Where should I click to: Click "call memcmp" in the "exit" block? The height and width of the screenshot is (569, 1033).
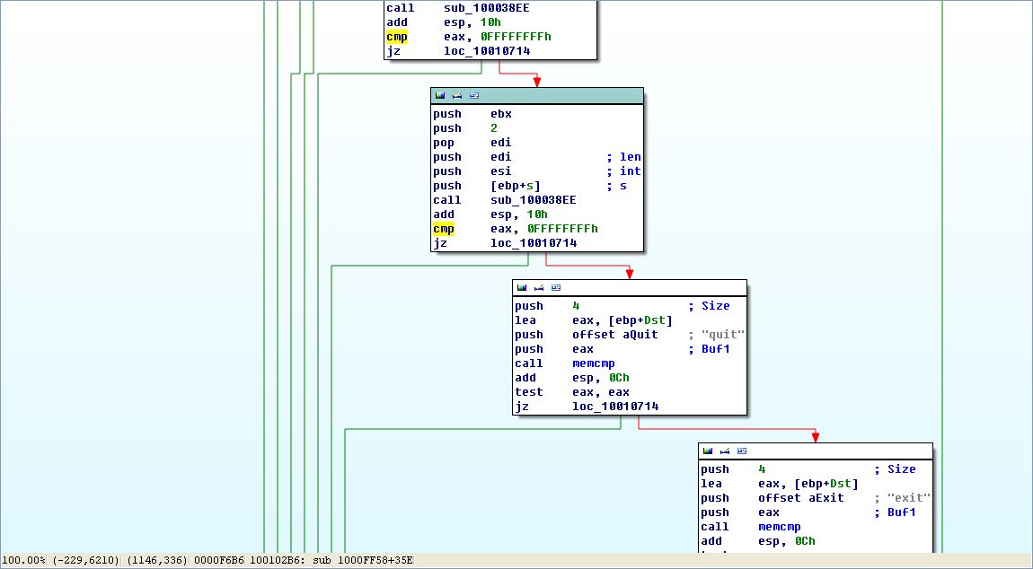(750, 527)
